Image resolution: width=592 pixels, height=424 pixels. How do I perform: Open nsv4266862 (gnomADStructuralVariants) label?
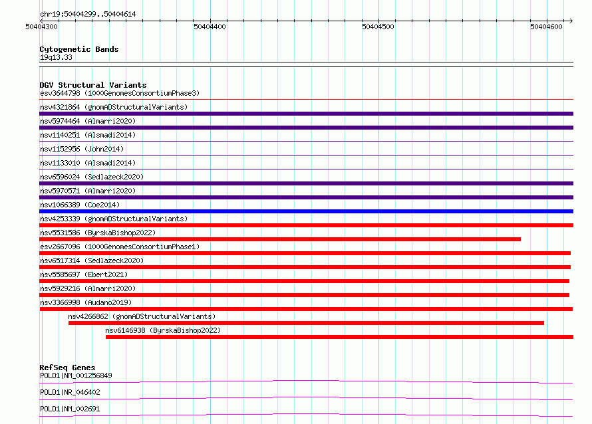[x=142, y=316]
